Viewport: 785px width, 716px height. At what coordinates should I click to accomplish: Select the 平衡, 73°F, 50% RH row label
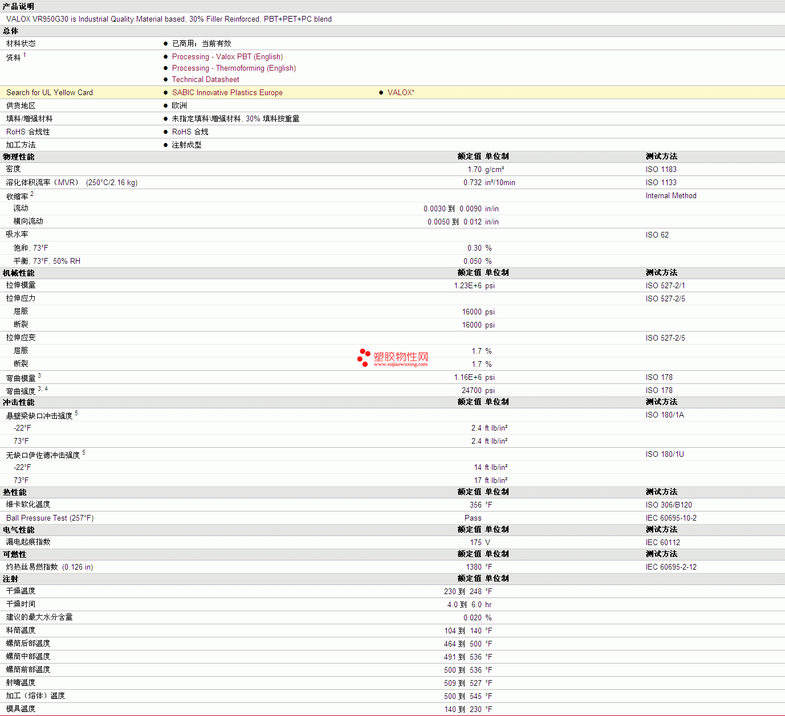tap(47, 261)
